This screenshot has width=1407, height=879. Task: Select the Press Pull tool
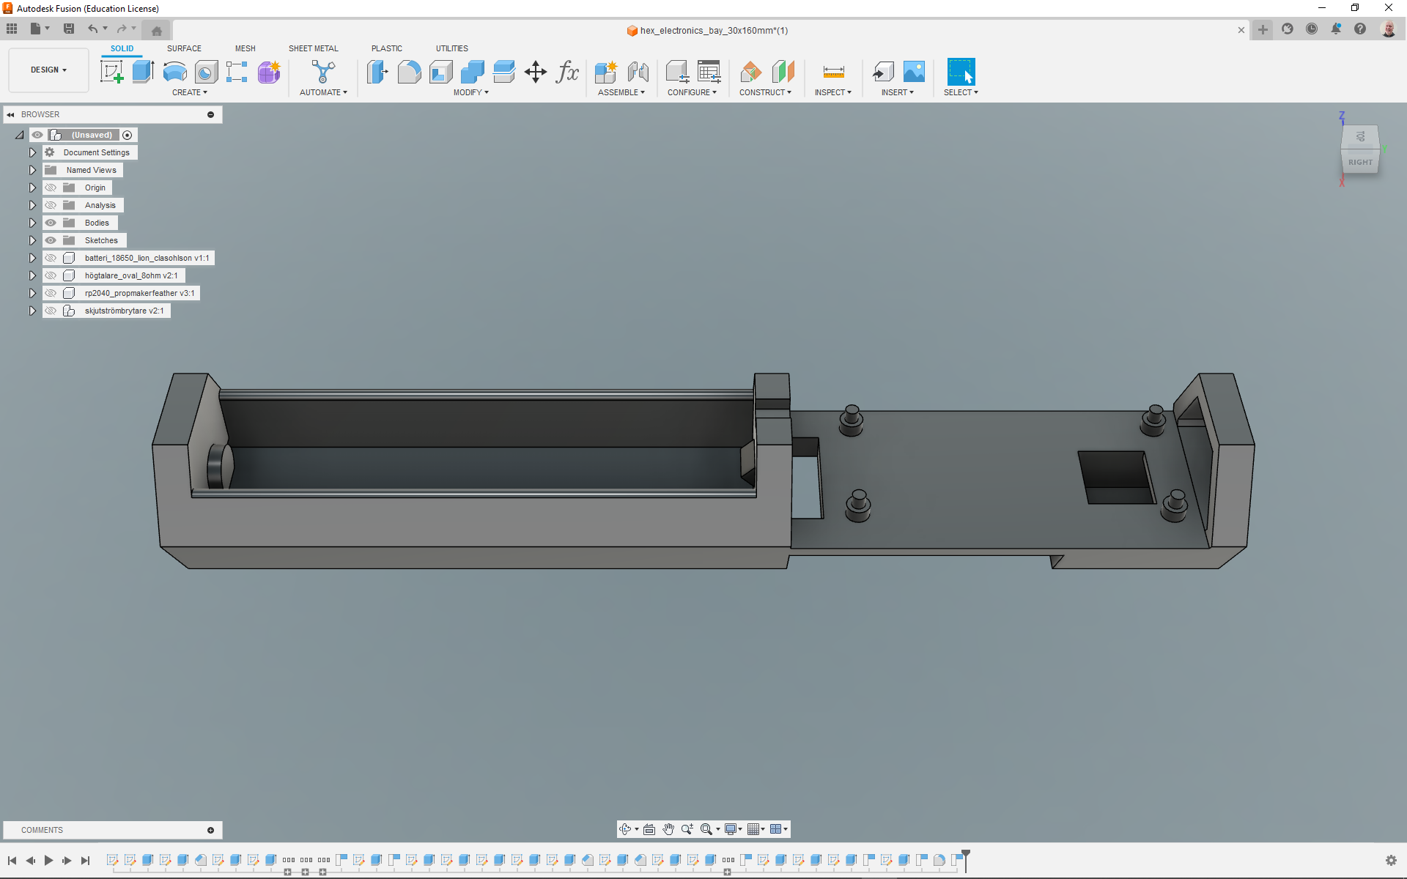point(377,72)
